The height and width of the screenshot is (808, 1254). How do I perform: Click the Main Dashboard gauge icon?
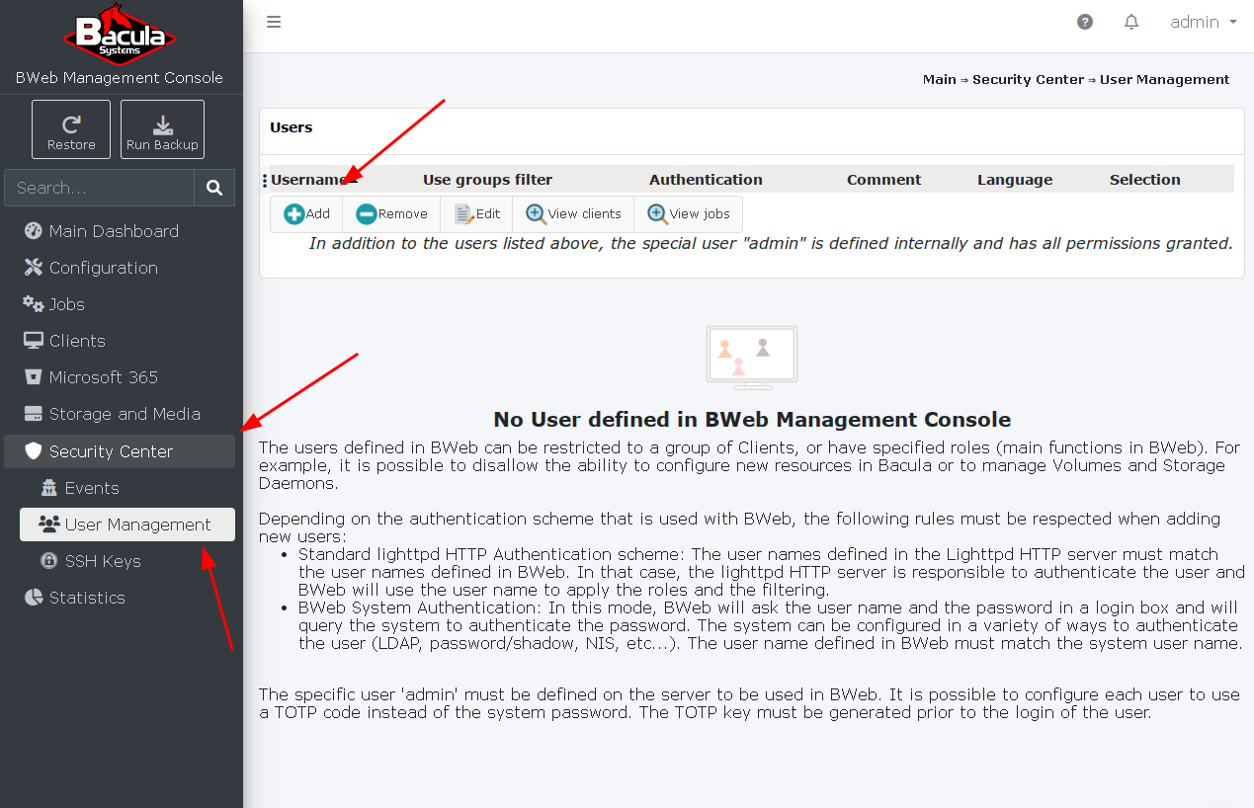click(34, 231)
